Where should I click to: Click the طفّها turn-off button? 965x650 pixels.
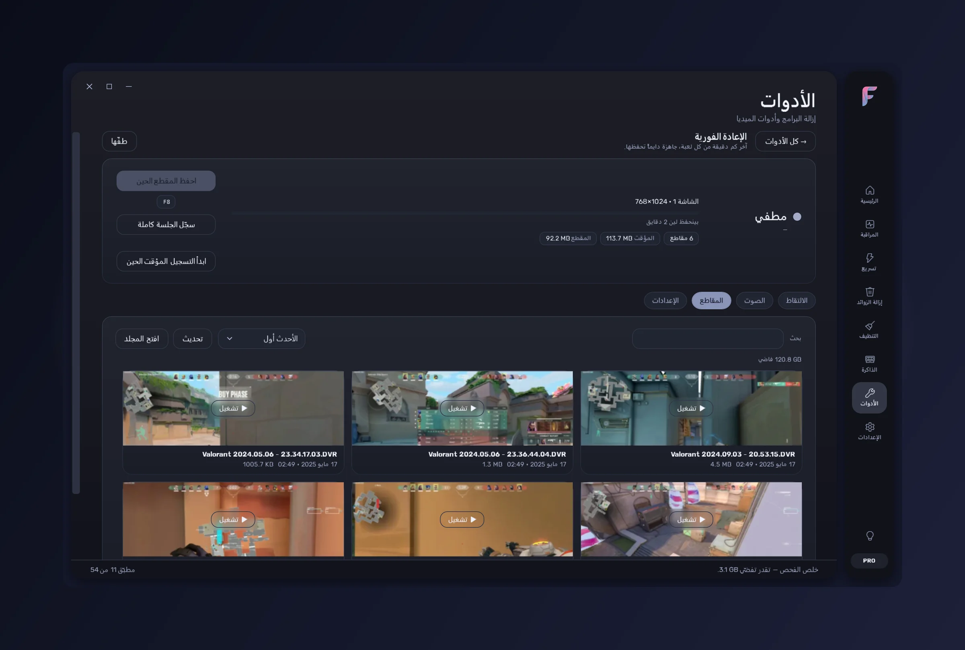click(119, 141)
